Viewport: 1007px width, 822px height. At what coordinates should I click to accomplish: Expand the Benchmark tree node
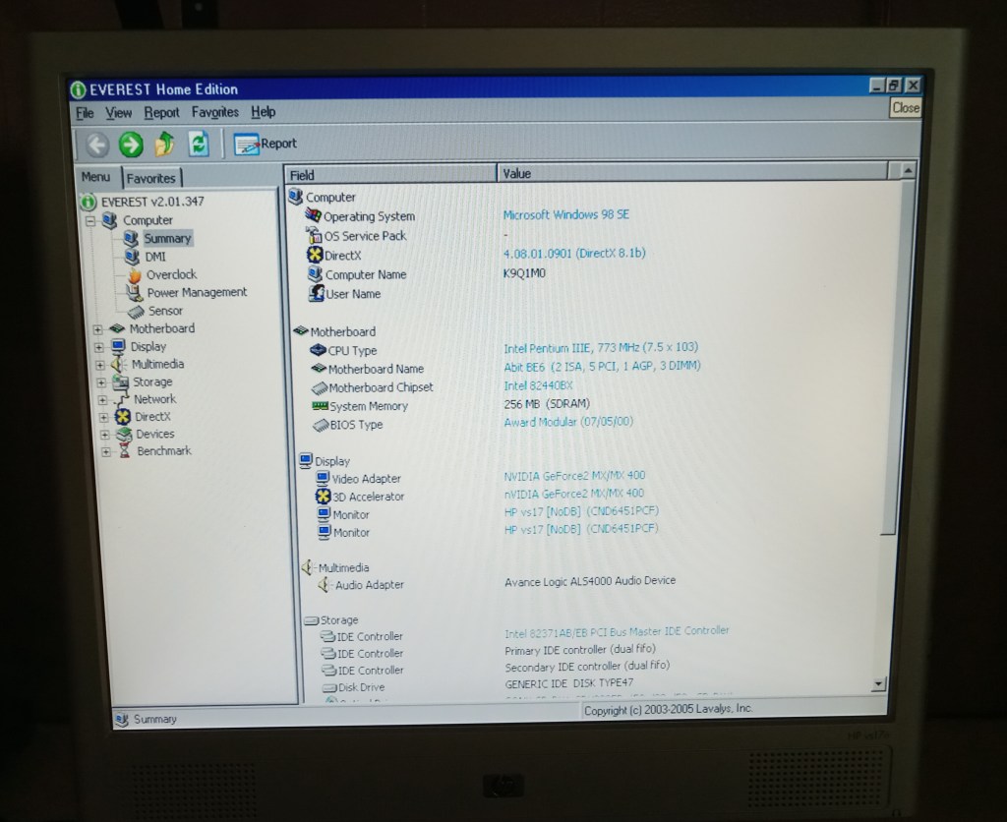click(105, 452)
